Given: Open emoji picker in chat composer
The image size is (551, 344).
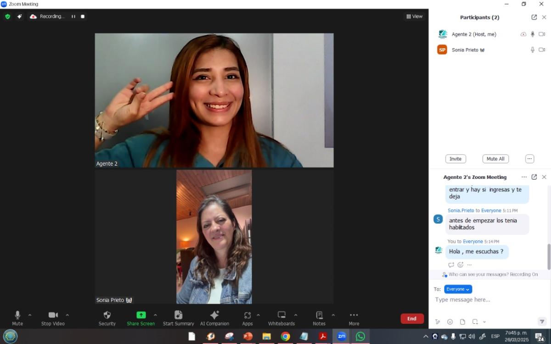Looking at the screenshot, I should click(x=450, y=322).
